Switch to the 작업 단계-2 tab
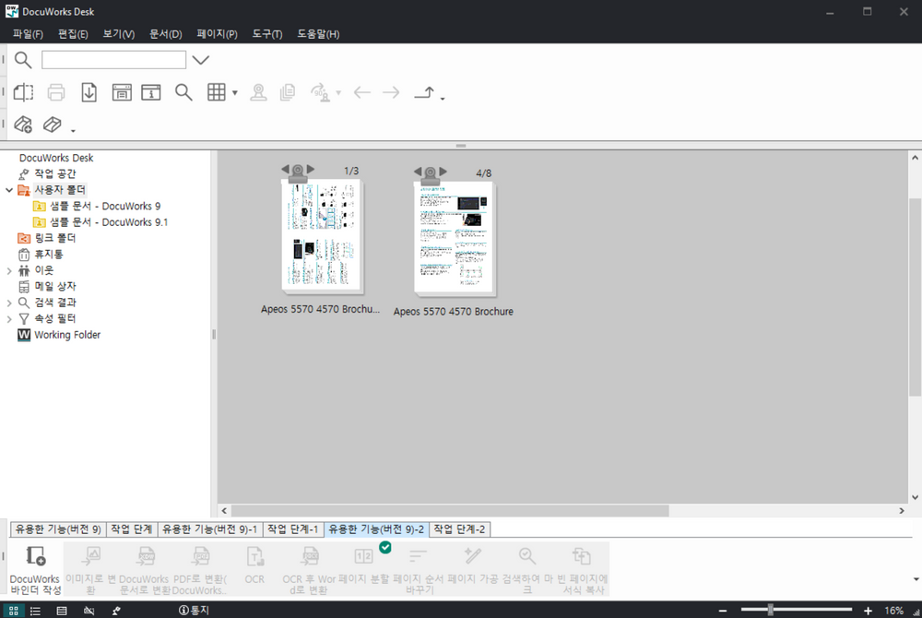This screenshot has width=922, height=618. (x=459, y=529)
